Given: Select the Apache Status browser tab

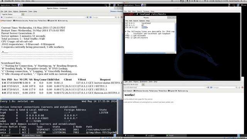Looking at the screenshot, I should [x=10, y=14].
